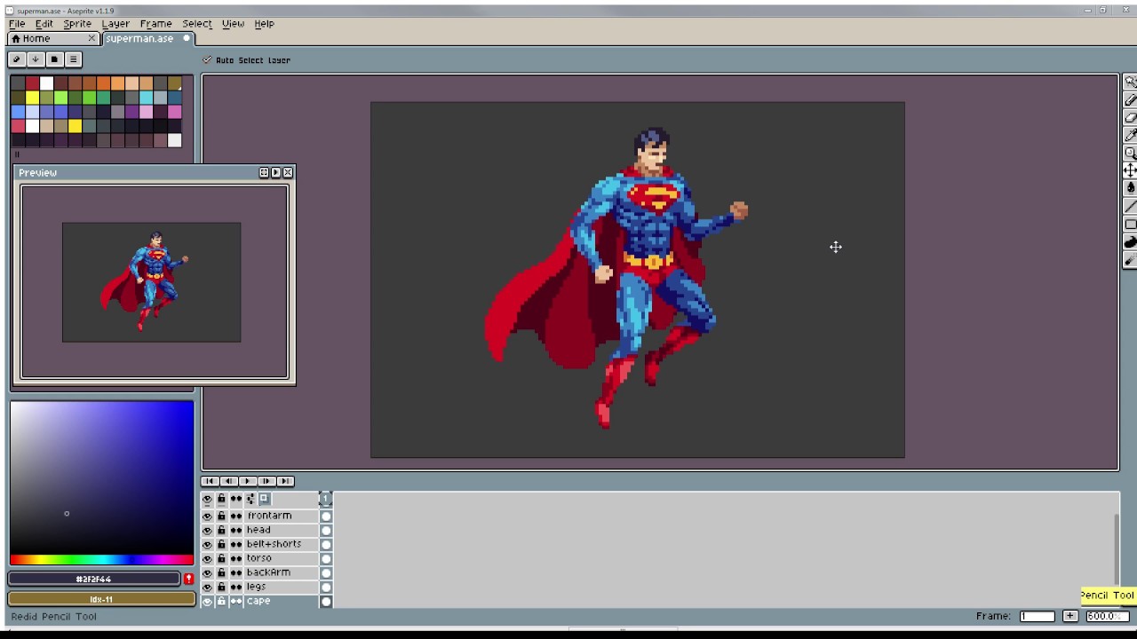This screenshot has width=1137, height=639.
Task: Go to the previous frame
Action: click(229, 481)
